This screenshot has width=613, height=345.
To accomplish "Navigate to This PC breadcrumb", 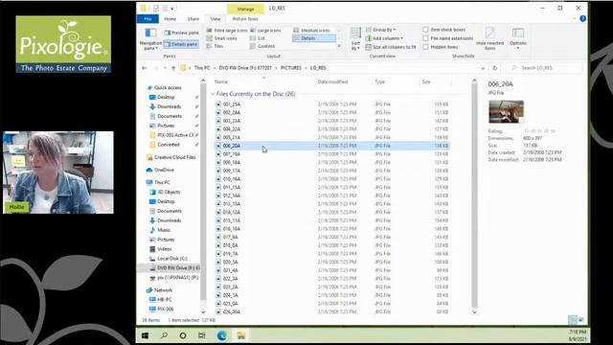I will (202, 68).
